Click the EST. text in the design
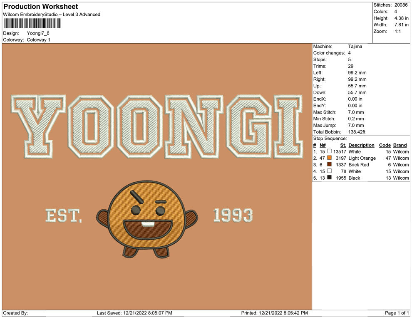The width and height of the screenshot is (412, 317). (x=64, y=216)
